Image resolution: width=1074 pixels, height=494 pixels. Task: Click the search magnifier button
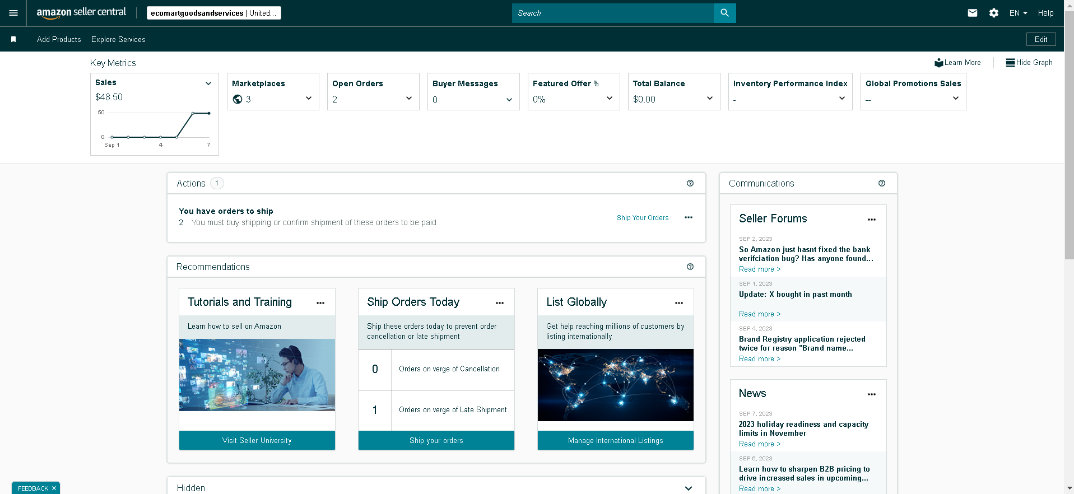coord(724,13)
